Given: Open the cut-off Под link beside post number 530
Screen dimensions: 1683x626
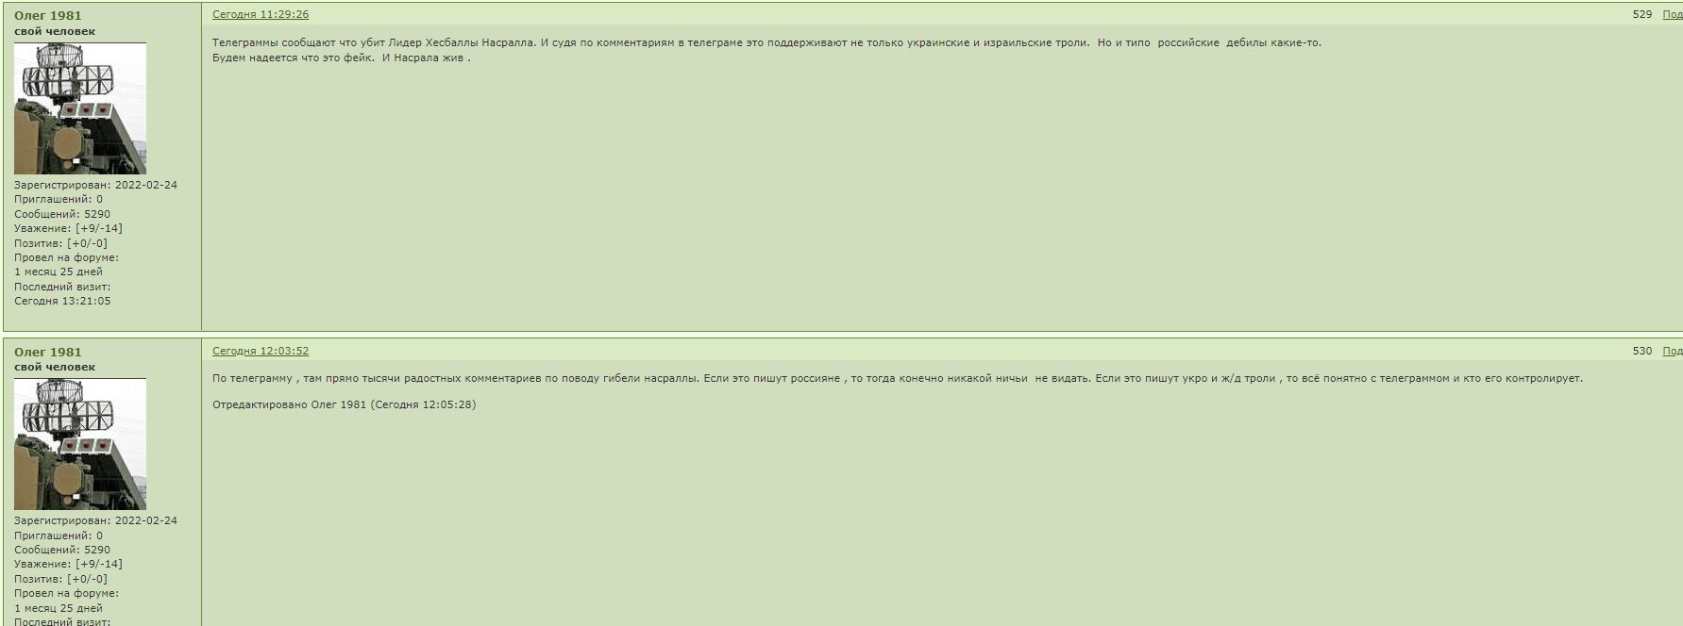Looking at the screenshot, I should pos(1672,351).
